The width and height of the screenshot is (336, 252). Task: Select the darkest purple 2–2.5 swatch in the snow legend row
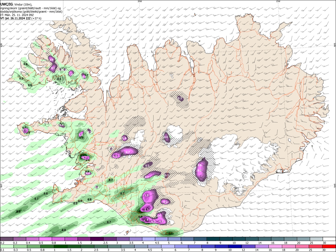97,239
